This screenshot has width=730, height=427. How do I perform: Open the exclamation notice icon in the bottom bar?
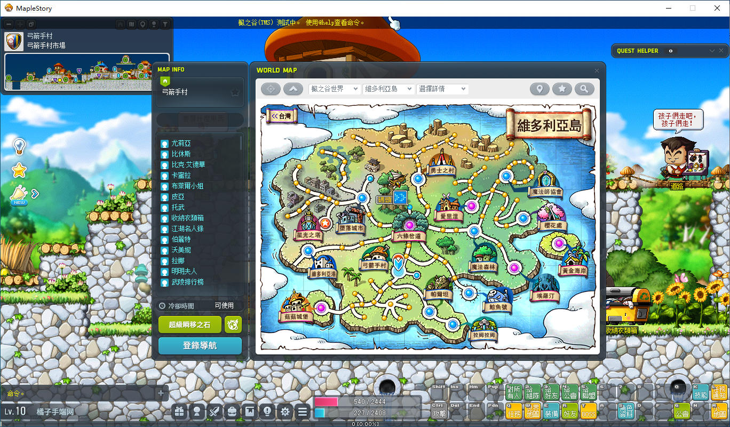click(268, 412)
